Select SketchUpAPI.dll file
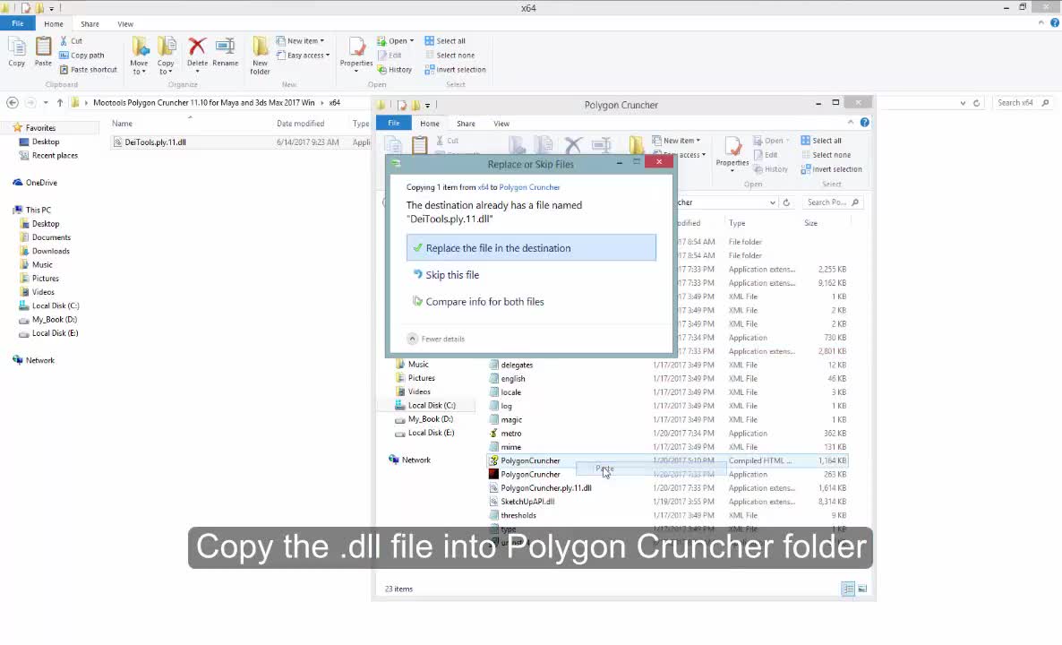Image resolution: width=1062 pixels, height=645 pixels. pyautogui.click(x=527, y=502)
